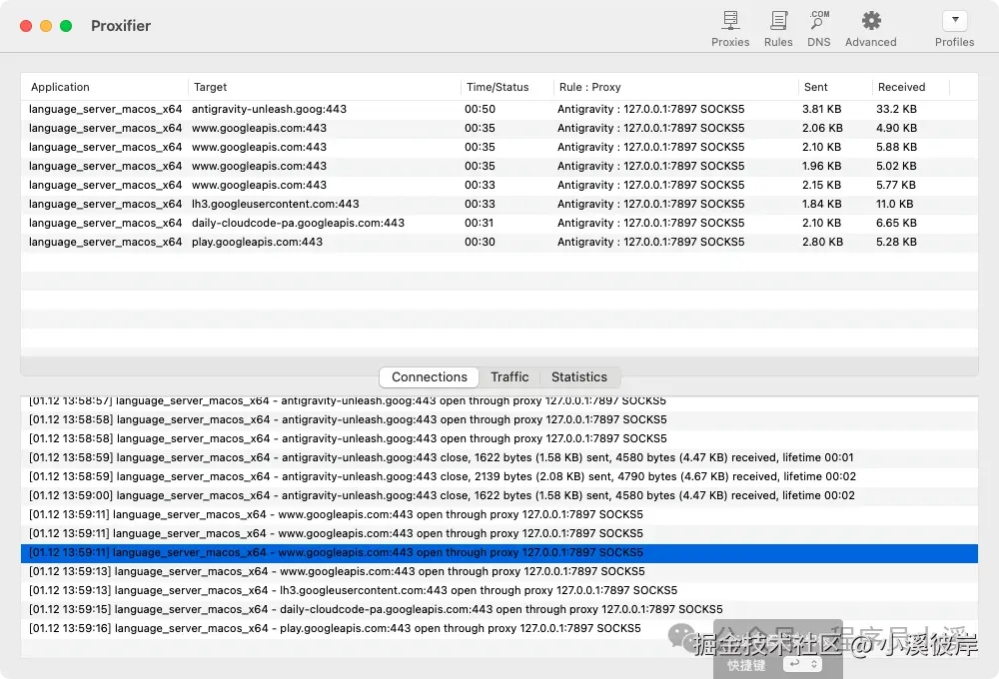Click the 6.65 KB received value
999x679 pixels.
(896, 223)
